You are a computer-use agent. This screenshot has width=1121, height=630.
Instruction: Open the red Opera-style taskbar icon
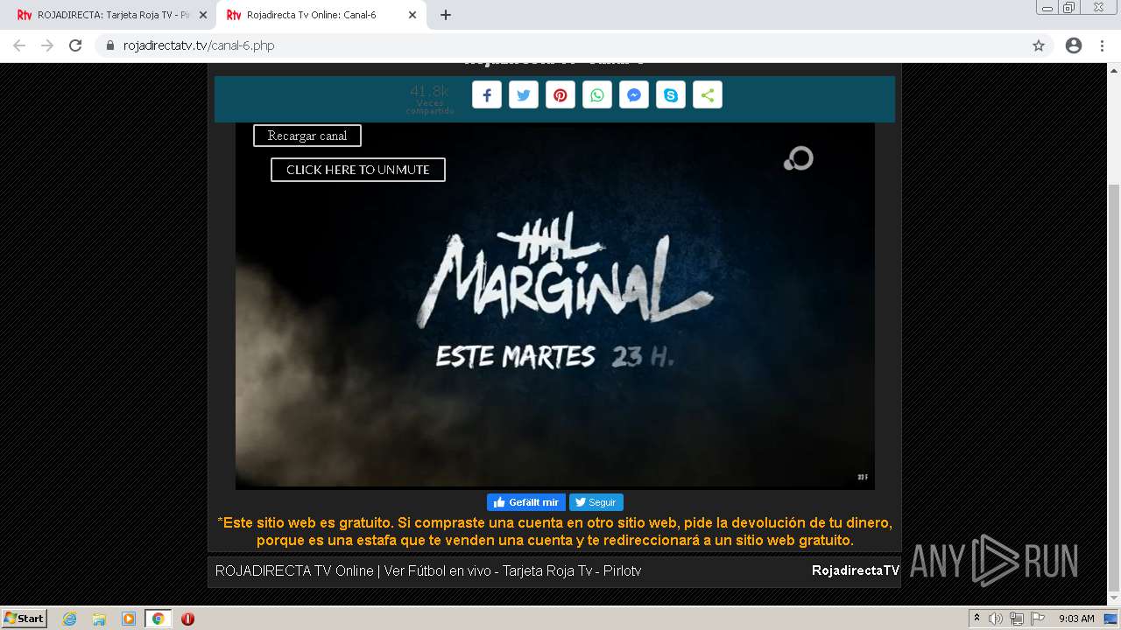187,619
